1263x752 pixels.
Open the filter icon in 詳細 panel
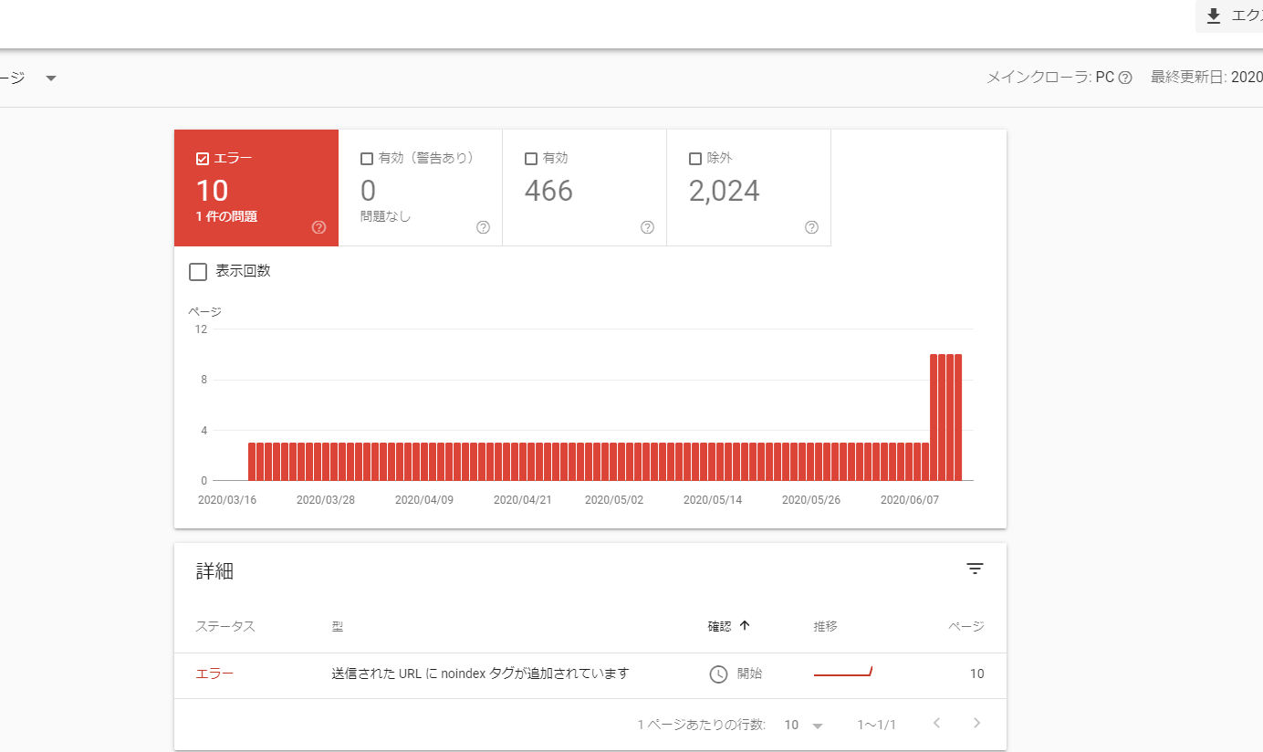pyautogui.click(x=975, y=569)
